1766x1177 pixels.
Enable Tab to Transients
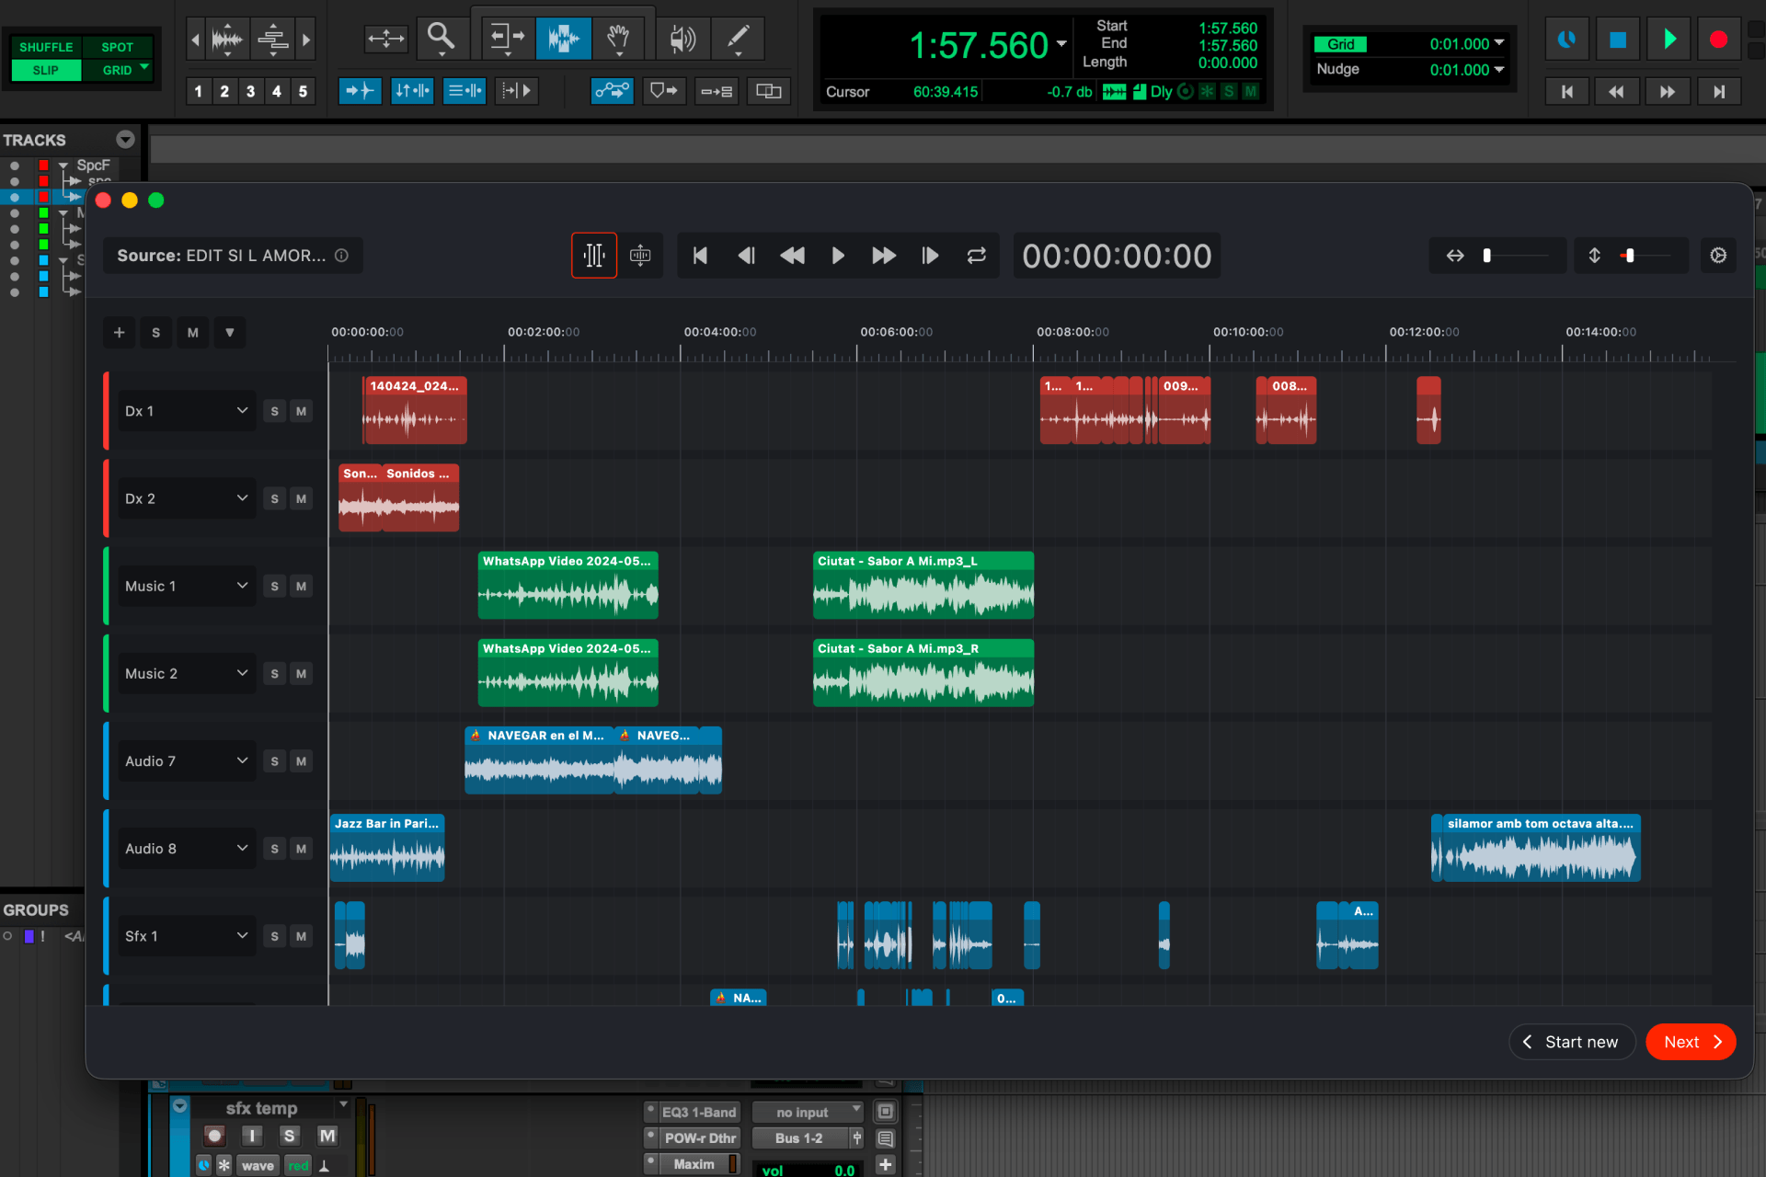pyautogui.click(x=360, y=91)
